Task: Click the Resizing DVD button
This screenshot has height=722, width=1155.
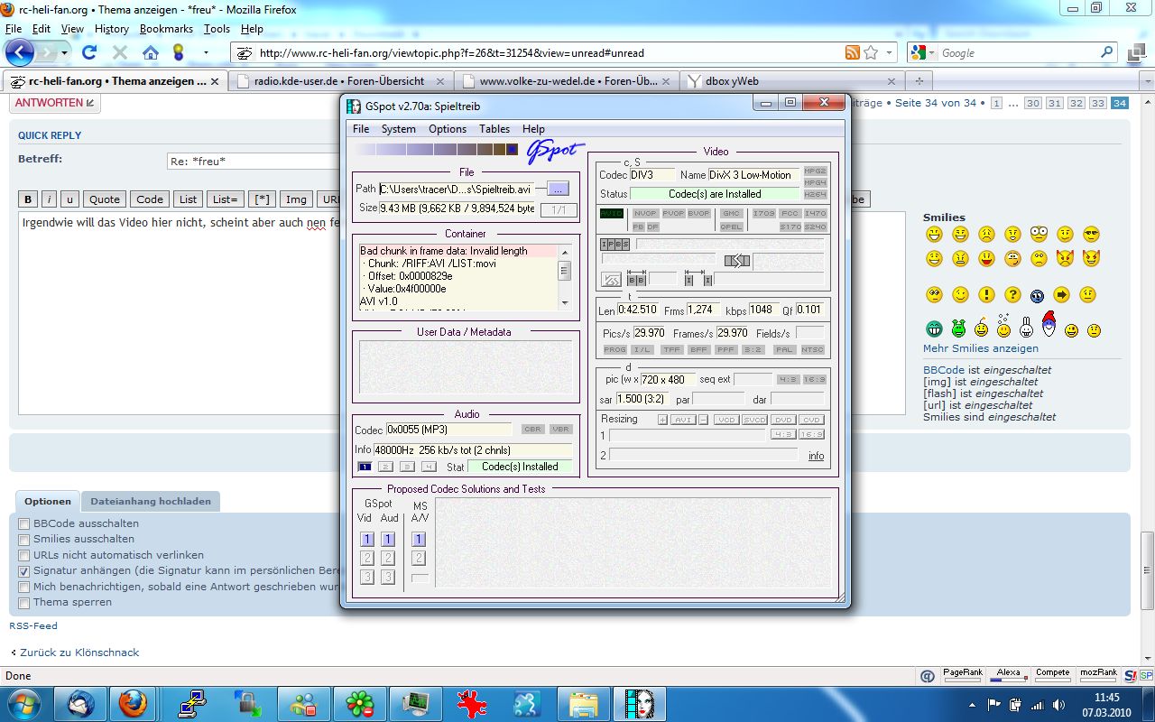Action: (783, 420)
